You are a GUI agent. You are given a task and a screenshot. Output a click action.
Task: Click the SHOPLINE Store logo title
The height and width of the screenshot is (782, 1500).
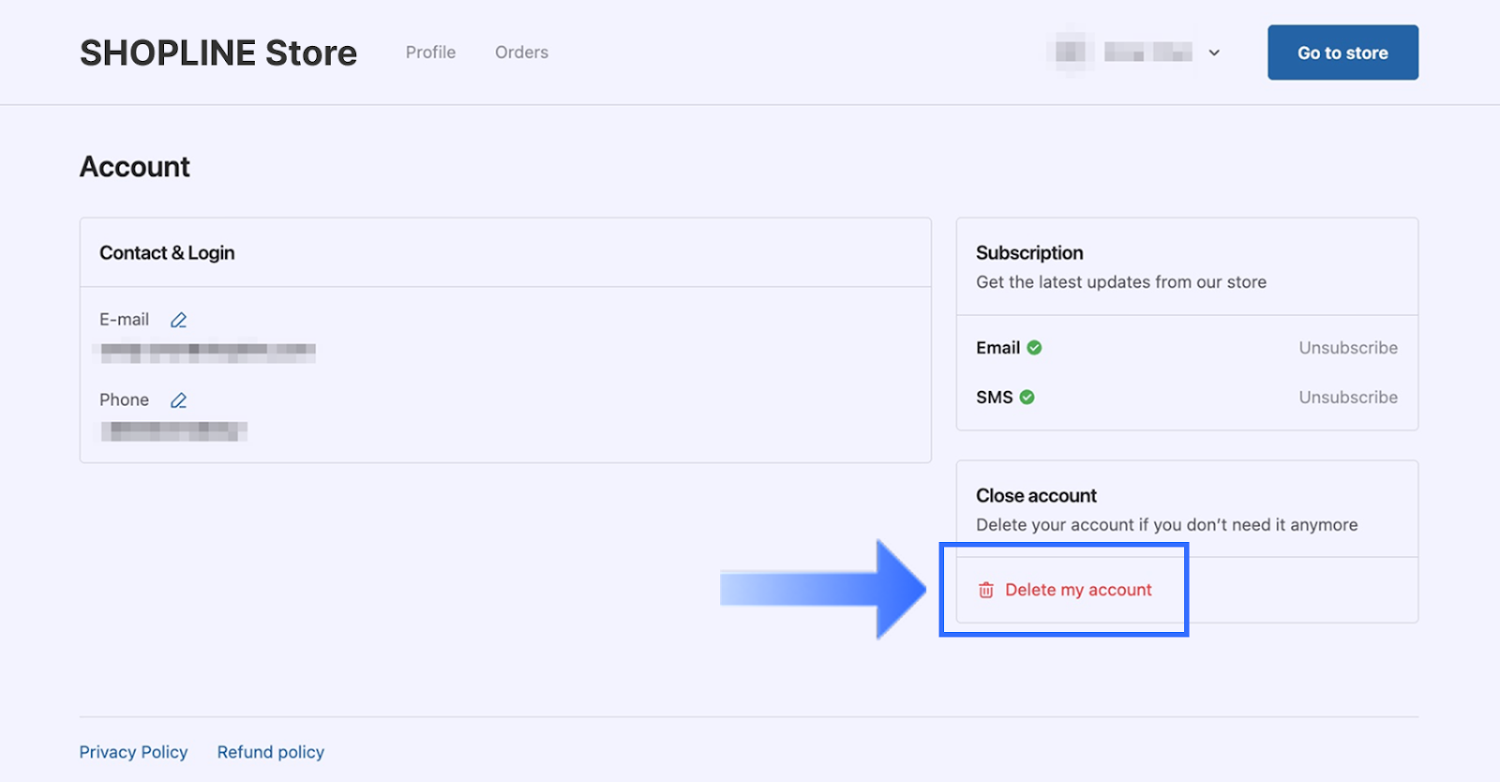(x=218, y=53)
